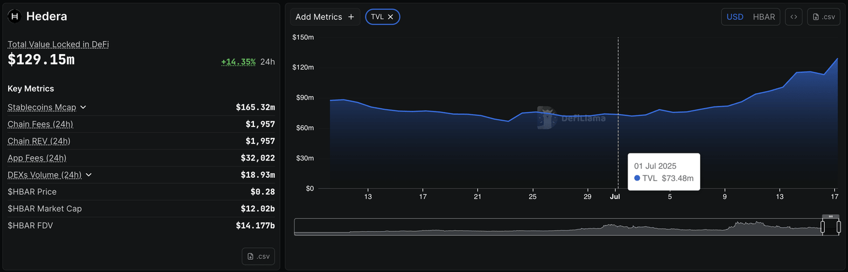
Task: Click Total Value Locked in DeFi label
Action: (x=58, y=44)
